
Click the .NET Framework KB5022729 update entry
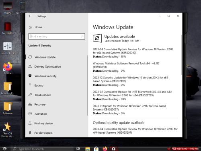pyautogui.click(x=133, y=93)
